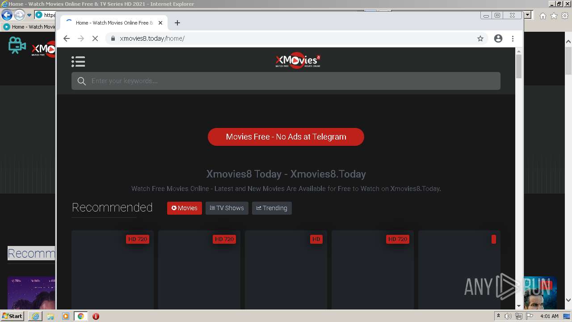Open Internet Explorer recent pages dropdown
This screenshot has height=322, width=572.
click(x=29, y=15)
